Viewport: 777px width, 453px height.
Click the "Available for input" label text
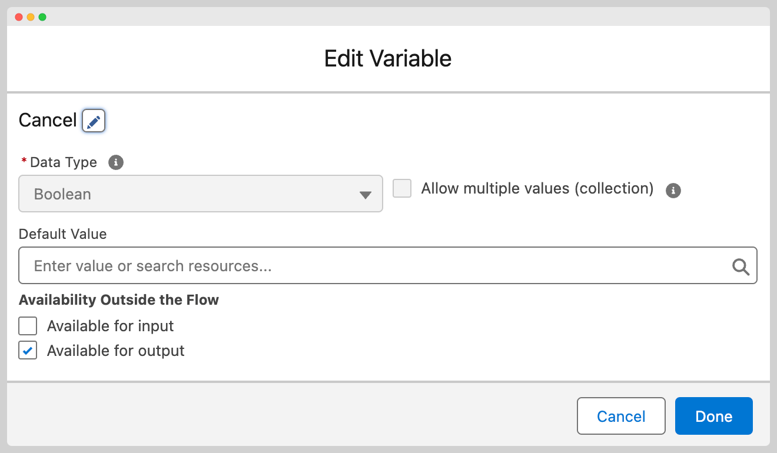pyautogui.click(x=110, y=326)
